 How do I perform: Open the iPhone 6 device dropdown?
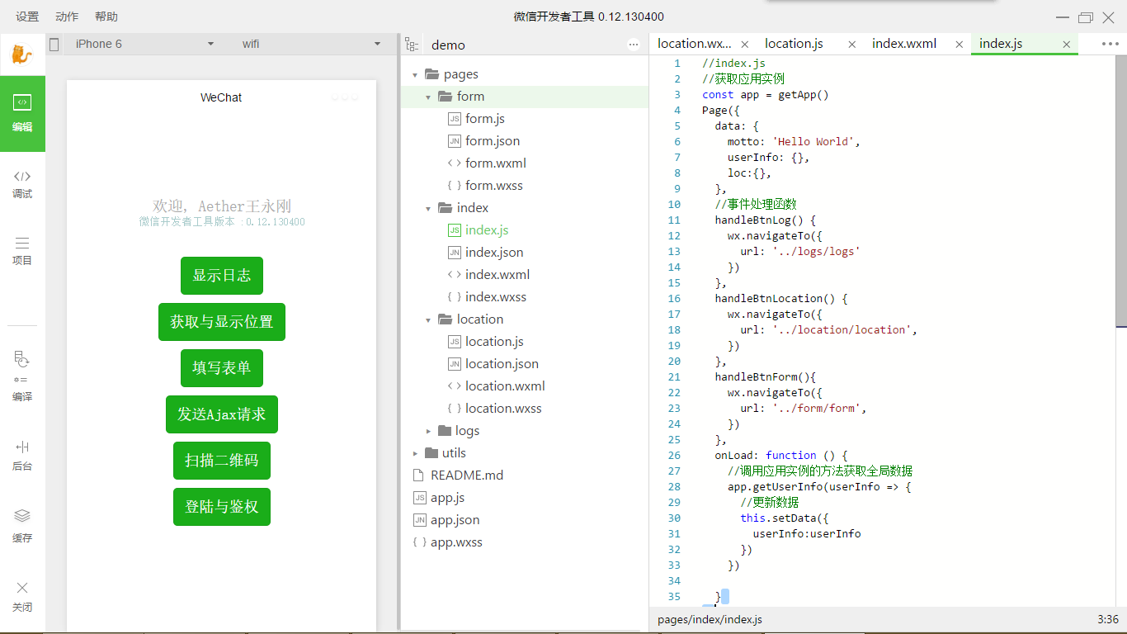pos(145,44)
